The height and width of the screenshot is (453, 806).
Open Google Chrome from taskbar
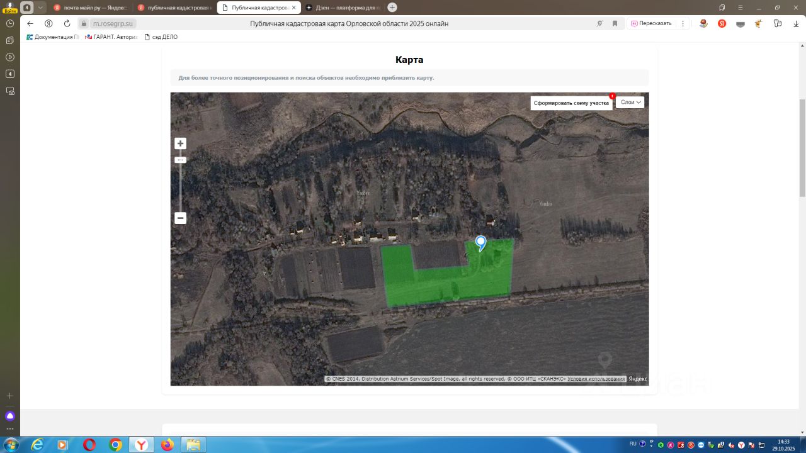click(x=115, y=445)
